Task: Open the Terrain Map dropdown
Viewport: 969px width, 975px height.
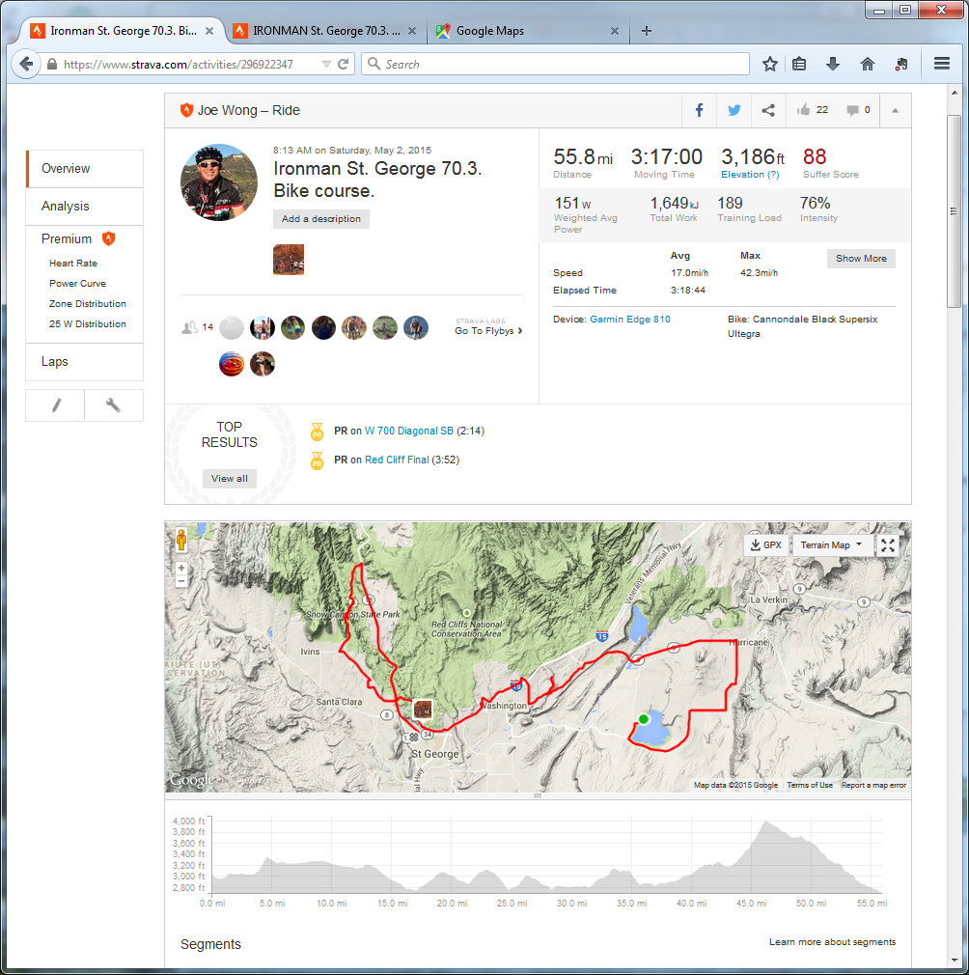Action: click(x=831, y=545)
